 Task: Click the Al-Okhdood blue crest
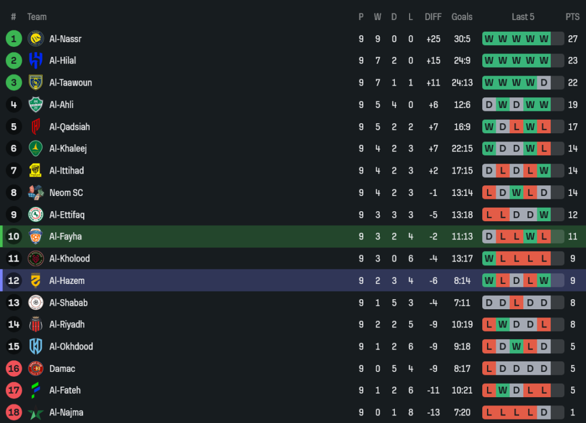click(36, 346)
